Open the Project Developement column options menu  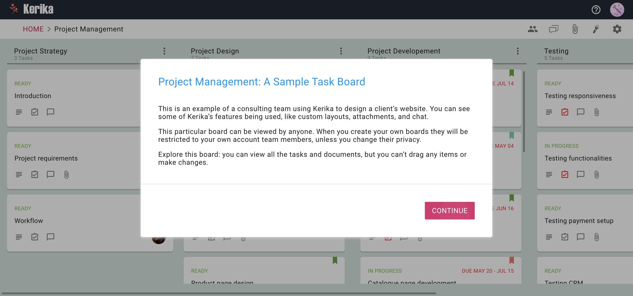[x=518, y=51]
